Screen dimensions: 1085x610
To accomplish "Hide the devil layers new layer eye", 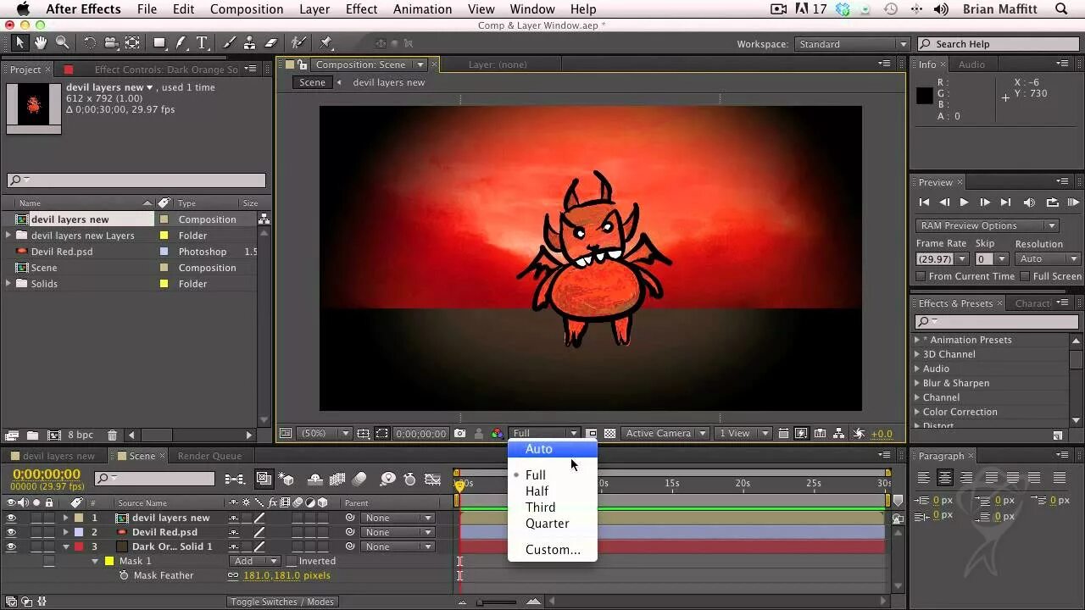I will [x=11, y=518].
